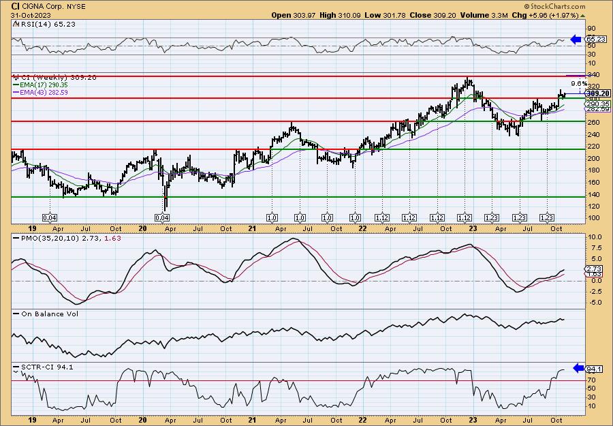This screenshot has height=426, width=613.
Task: Click the purple EMA(43) legend line
Action: tap(16, 93)
